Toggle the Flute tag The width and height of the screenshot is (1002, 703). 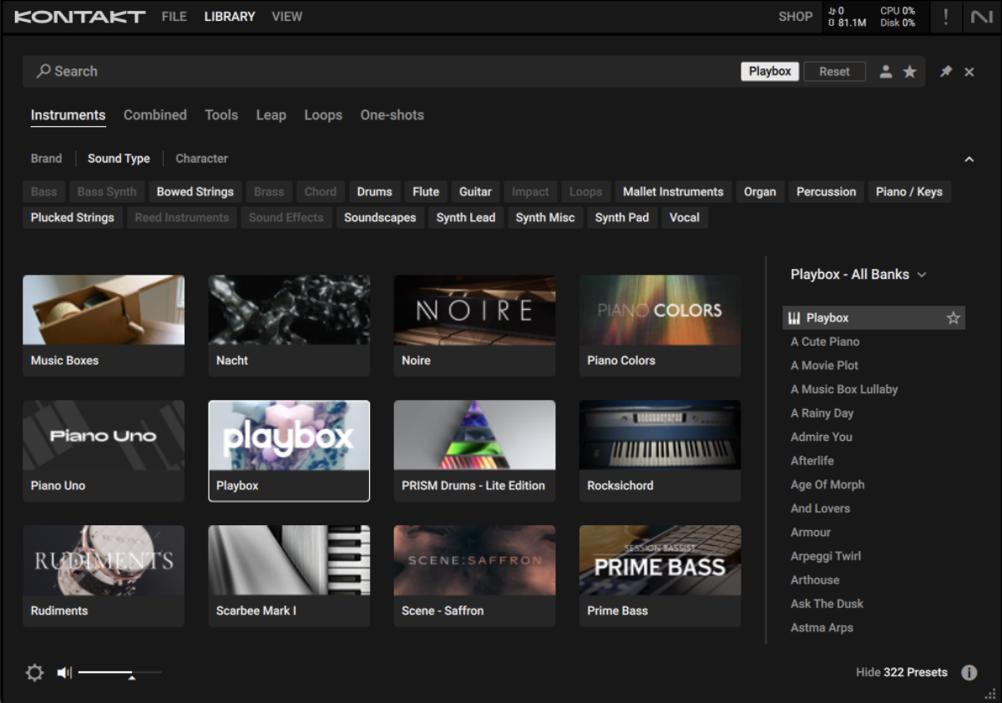[x=426, y=192]
